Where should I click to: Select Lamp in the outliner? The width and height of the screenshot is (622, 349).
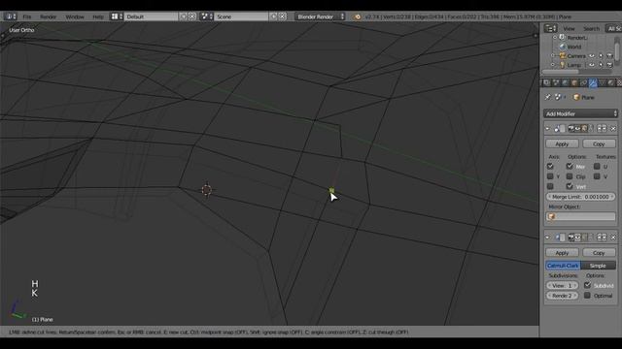pyautogui.click(x=574, y=65)
